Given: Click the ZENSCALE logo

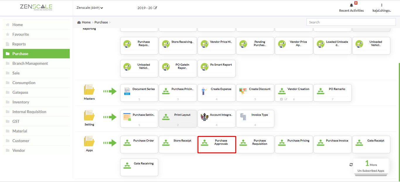Looking at the screenshot, I should click(36, 7).
